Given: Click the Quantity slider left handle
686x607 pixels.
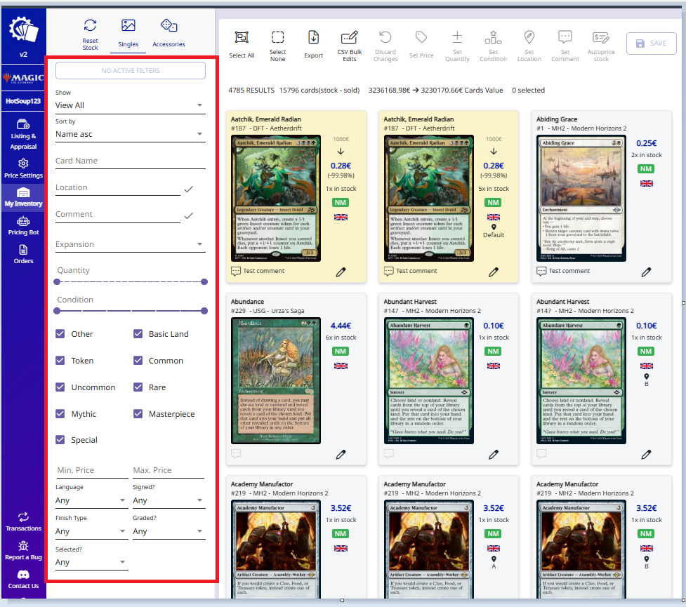Looking at the screenshot, I should click(57, 281).
